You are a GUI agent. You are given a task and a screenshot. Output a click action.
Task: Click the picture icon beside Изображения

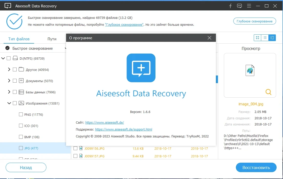(21, 103)
